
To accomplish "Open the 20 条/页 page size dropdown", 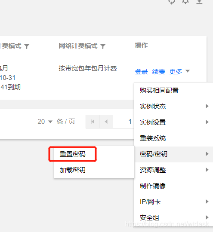I will click(45, 122).
